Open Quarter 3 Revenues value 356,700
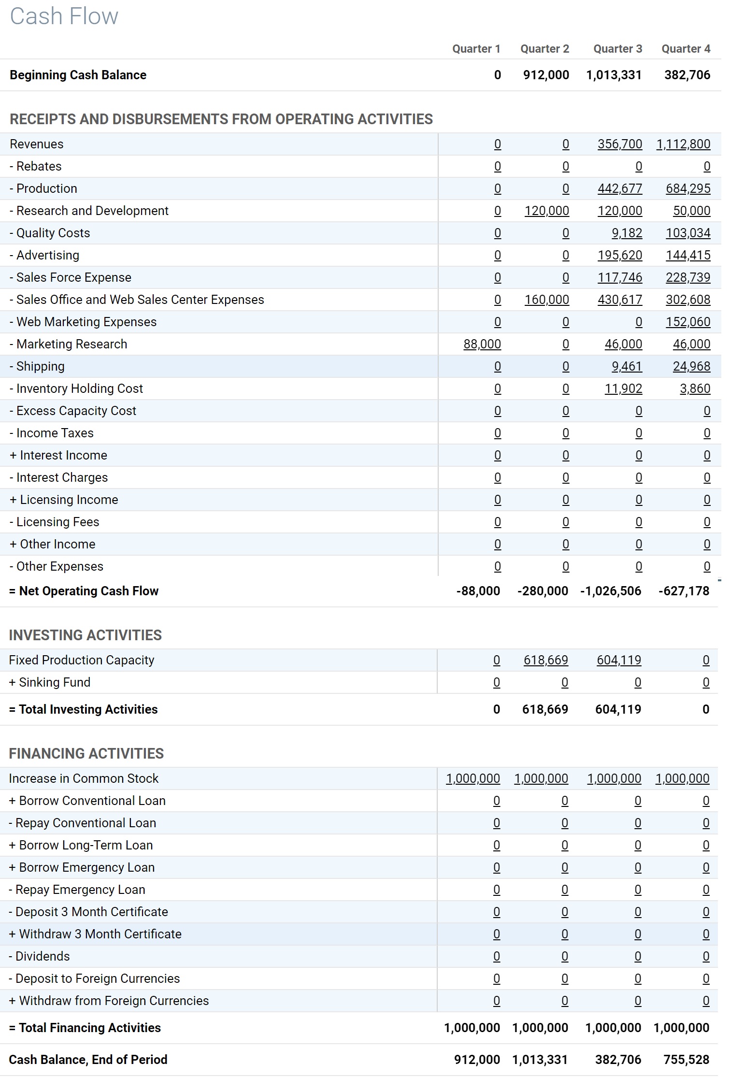The width and height of the screenshot is (730, 1078). tap(619, 144)
